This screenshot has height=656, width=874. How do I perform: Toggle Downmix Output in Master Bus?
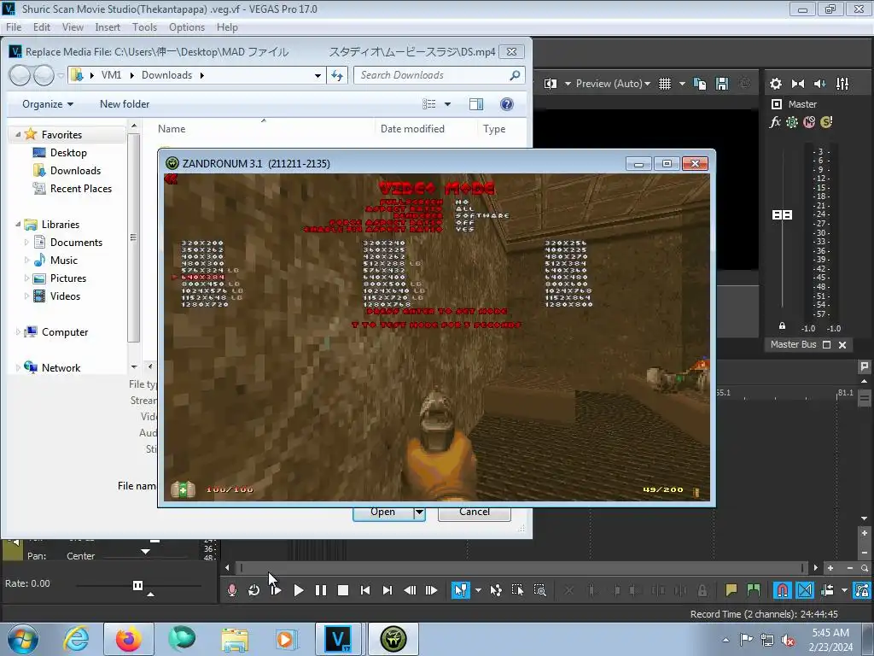click(798, 84)
